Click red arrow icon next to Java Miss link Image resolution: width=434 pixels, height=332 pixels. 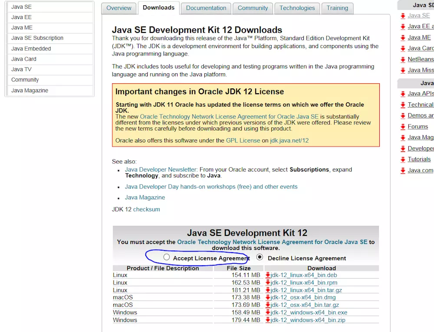[x=403, y=71]
